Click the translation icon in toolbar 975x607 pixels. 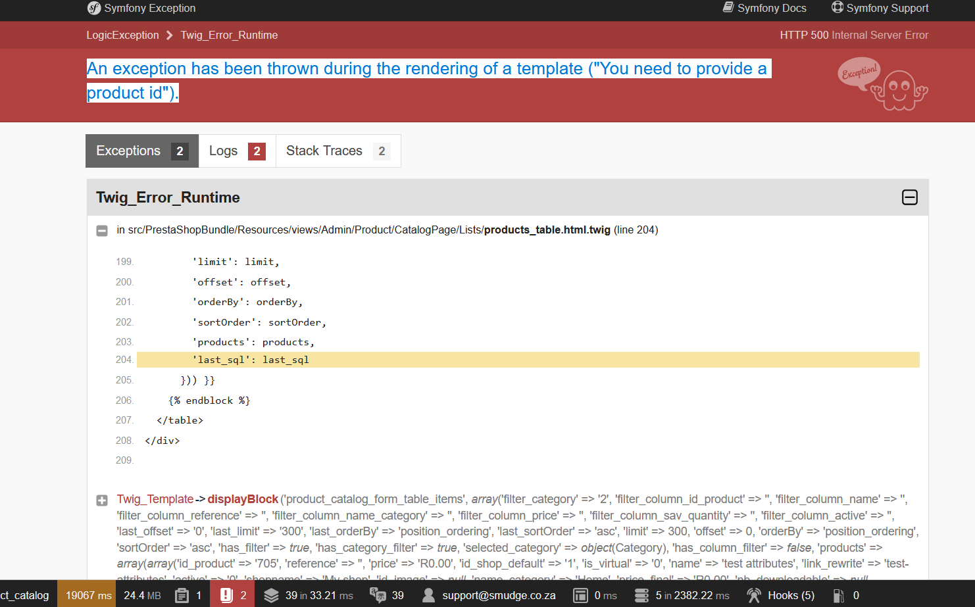[x=378, y=595]
